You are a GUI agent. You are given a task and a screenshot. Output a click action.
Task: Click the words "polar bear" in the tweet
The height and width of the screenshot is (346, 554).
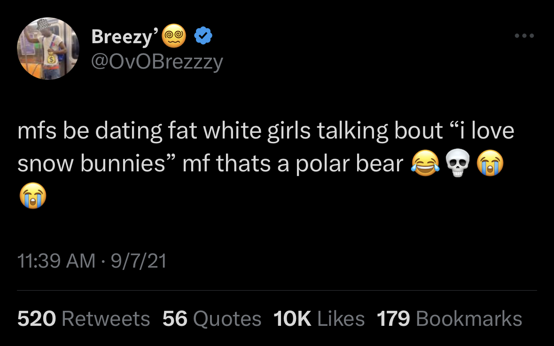point(350,164)
